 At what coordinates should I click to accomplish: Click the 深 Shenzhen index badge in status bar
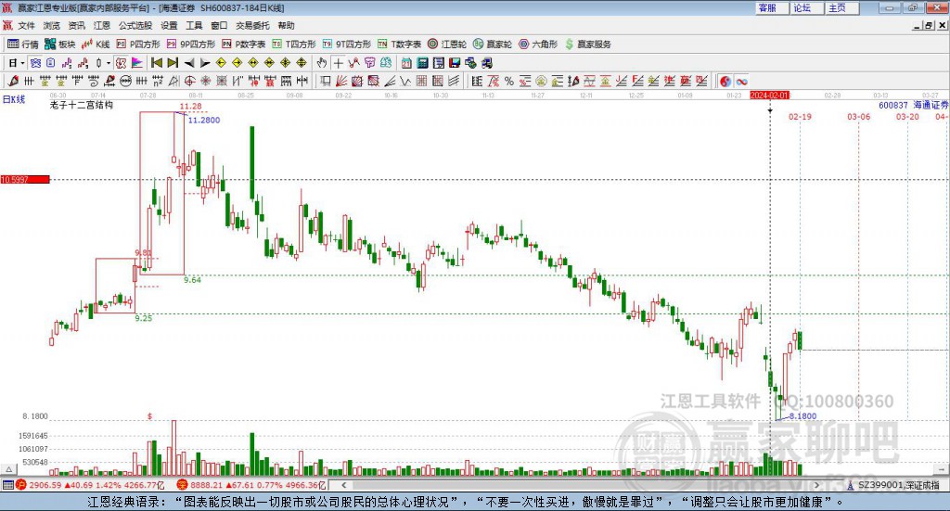point(182,485)
